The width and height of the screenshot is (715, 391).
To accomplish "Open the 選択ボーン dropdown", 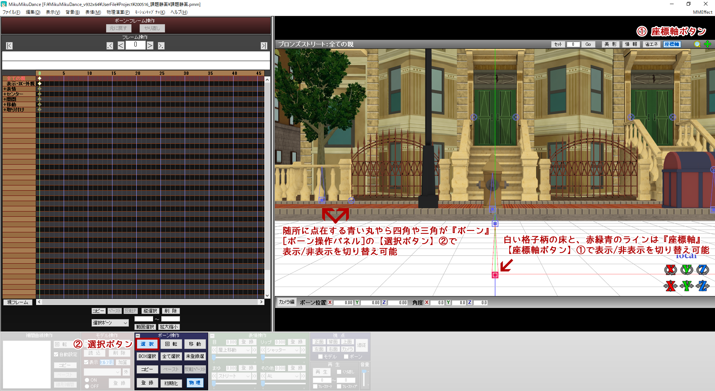I will click(110, 323).
